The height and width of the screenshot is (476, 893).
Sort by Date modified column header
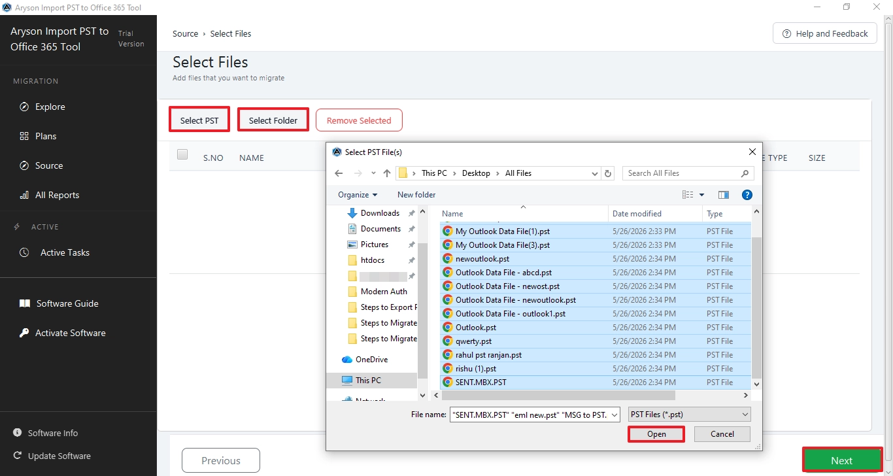click(x=655, y=214)
